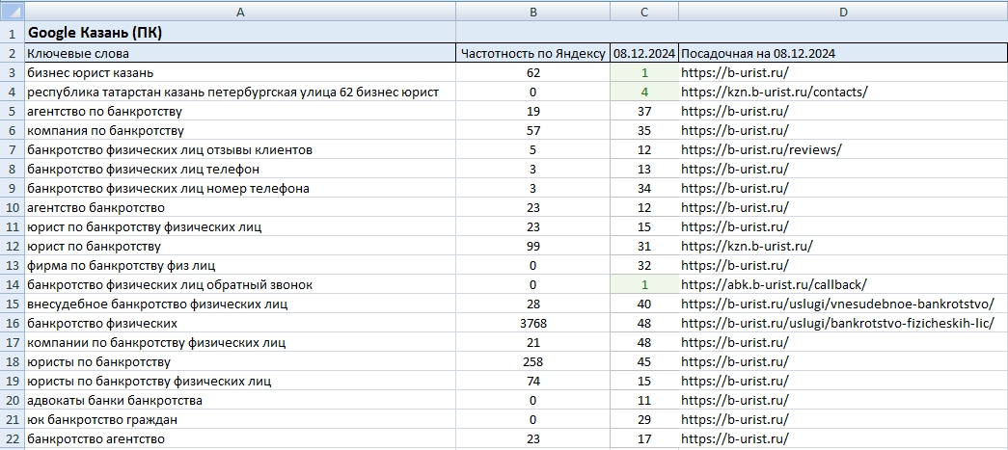
Task: Select row header 1
Action: coord(13,33)
